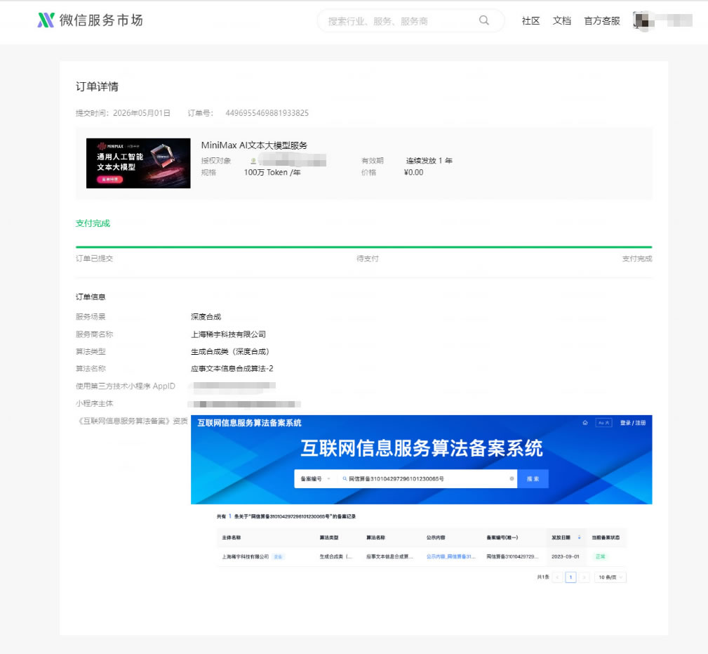Viewport: 708px width, 654px height.
Task: Click the 2023-09-01 date cell
Action: (x=566, y=557)
